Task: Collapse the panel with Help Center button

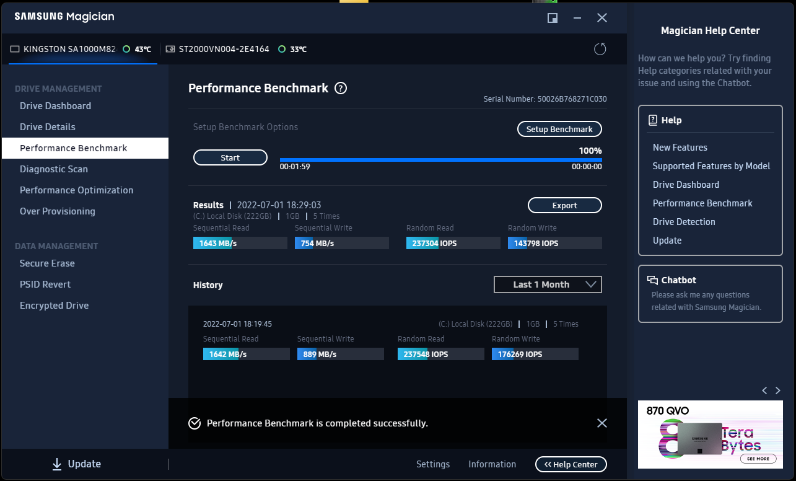Action: (571, 464)
